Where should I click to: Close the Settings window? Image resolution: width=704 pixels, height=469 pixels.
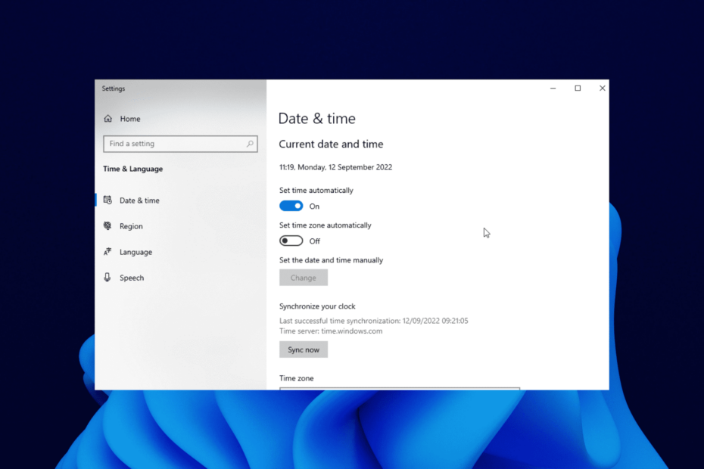click(602, 89)
